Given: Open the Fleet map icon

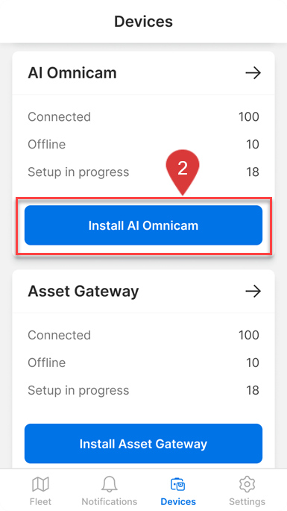Looking at the screenshot, I should (x=40, y=484).
